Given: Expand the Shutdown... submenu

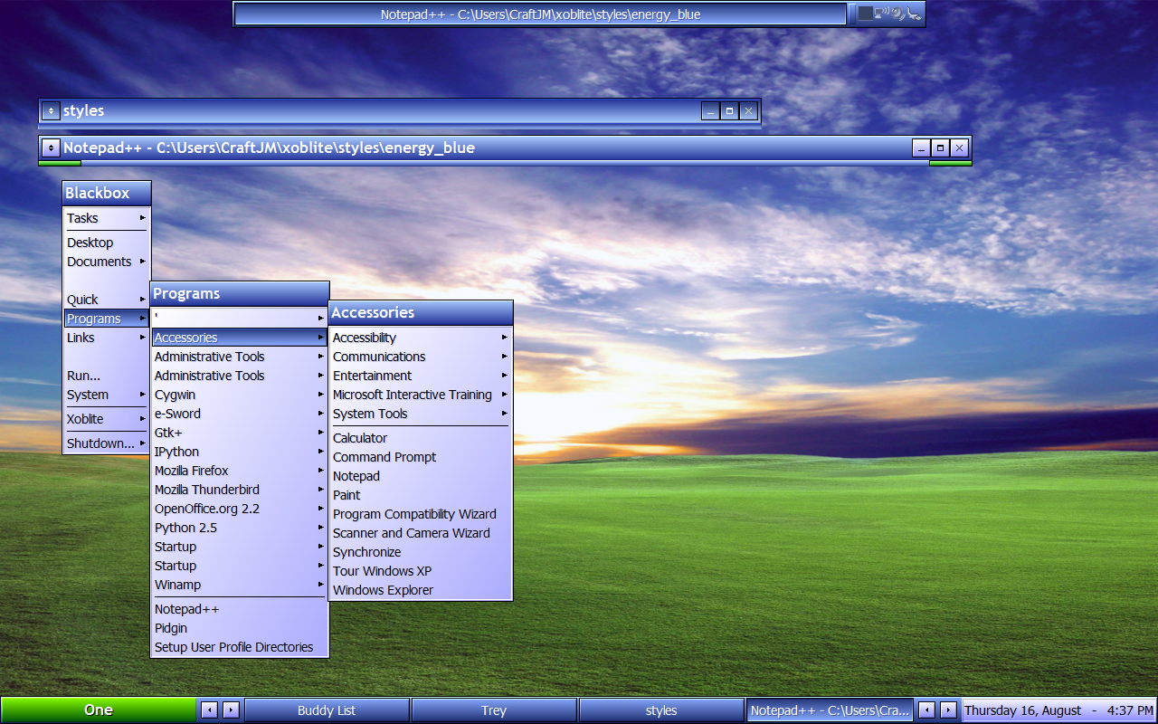Looking at the screenshot, I should tap(106, 443).
